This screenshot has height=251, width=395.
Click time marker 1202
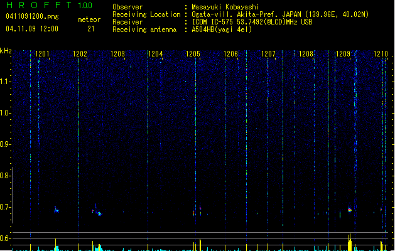(x=80, y=54)
